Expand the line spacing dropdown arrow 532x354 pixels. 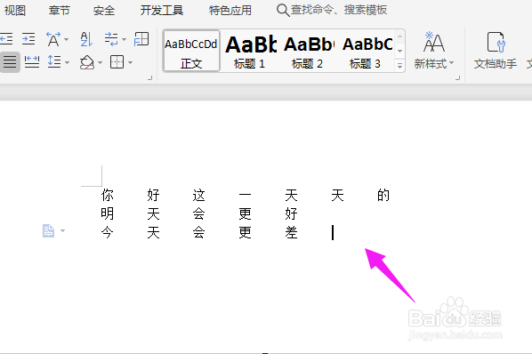click(67, 63)
